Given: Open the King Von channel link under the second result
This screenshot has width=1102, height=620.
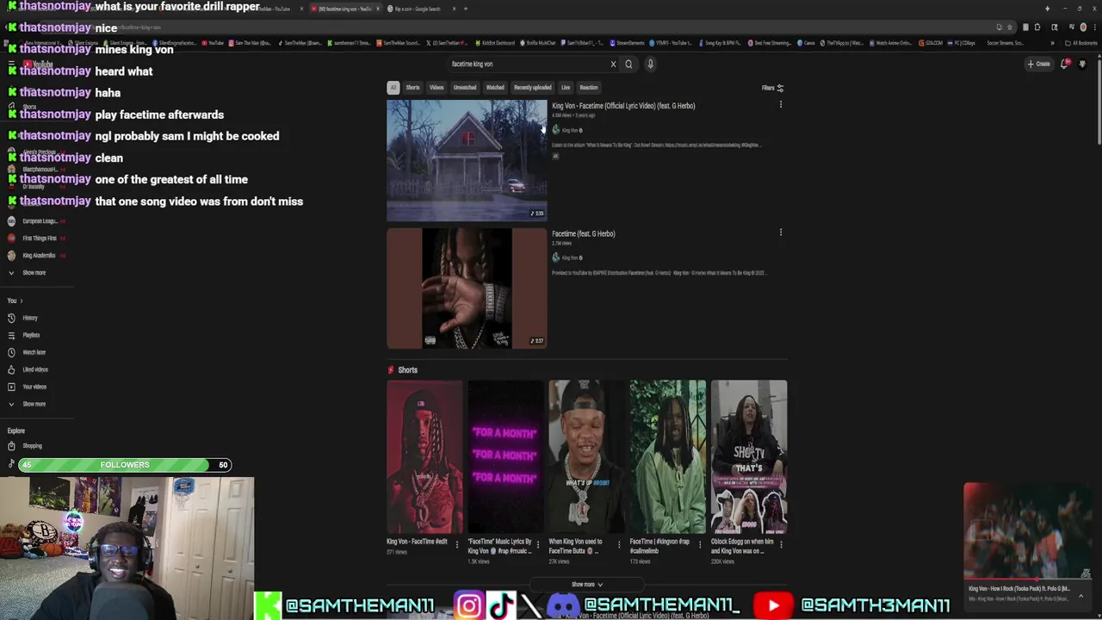Looking at the screenshot, I should point(571,257).
